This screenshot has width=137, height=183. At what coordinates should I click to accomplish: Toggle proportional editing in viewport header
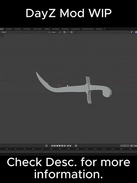72,32
